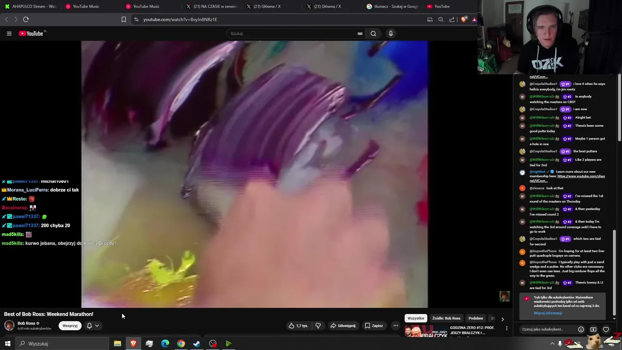Screen dimensions: 622x350
Task: Switch to the NA CZASIE w serwisie X tab
Action: (211, 6)
